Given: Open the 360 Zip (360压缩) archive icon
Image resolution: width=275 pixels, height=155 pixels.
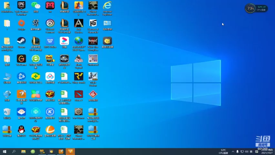Looking at the screenshot, I should [x=7, y=131].
